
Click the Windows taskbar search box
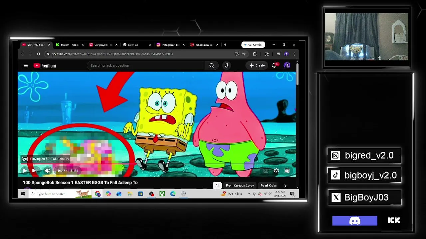click(x=60, y=194)
